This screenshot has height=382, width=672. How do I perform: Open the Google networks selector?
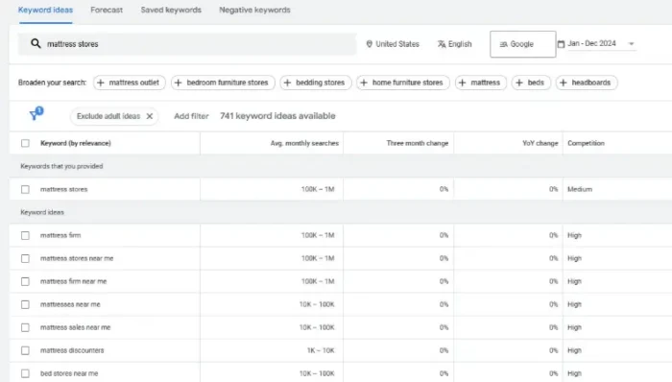[523, 44]
